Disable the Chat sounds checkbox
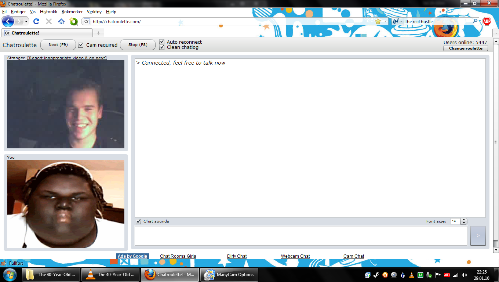The width and height of the screenshot is (499, 282). click(x=138, y=221)
